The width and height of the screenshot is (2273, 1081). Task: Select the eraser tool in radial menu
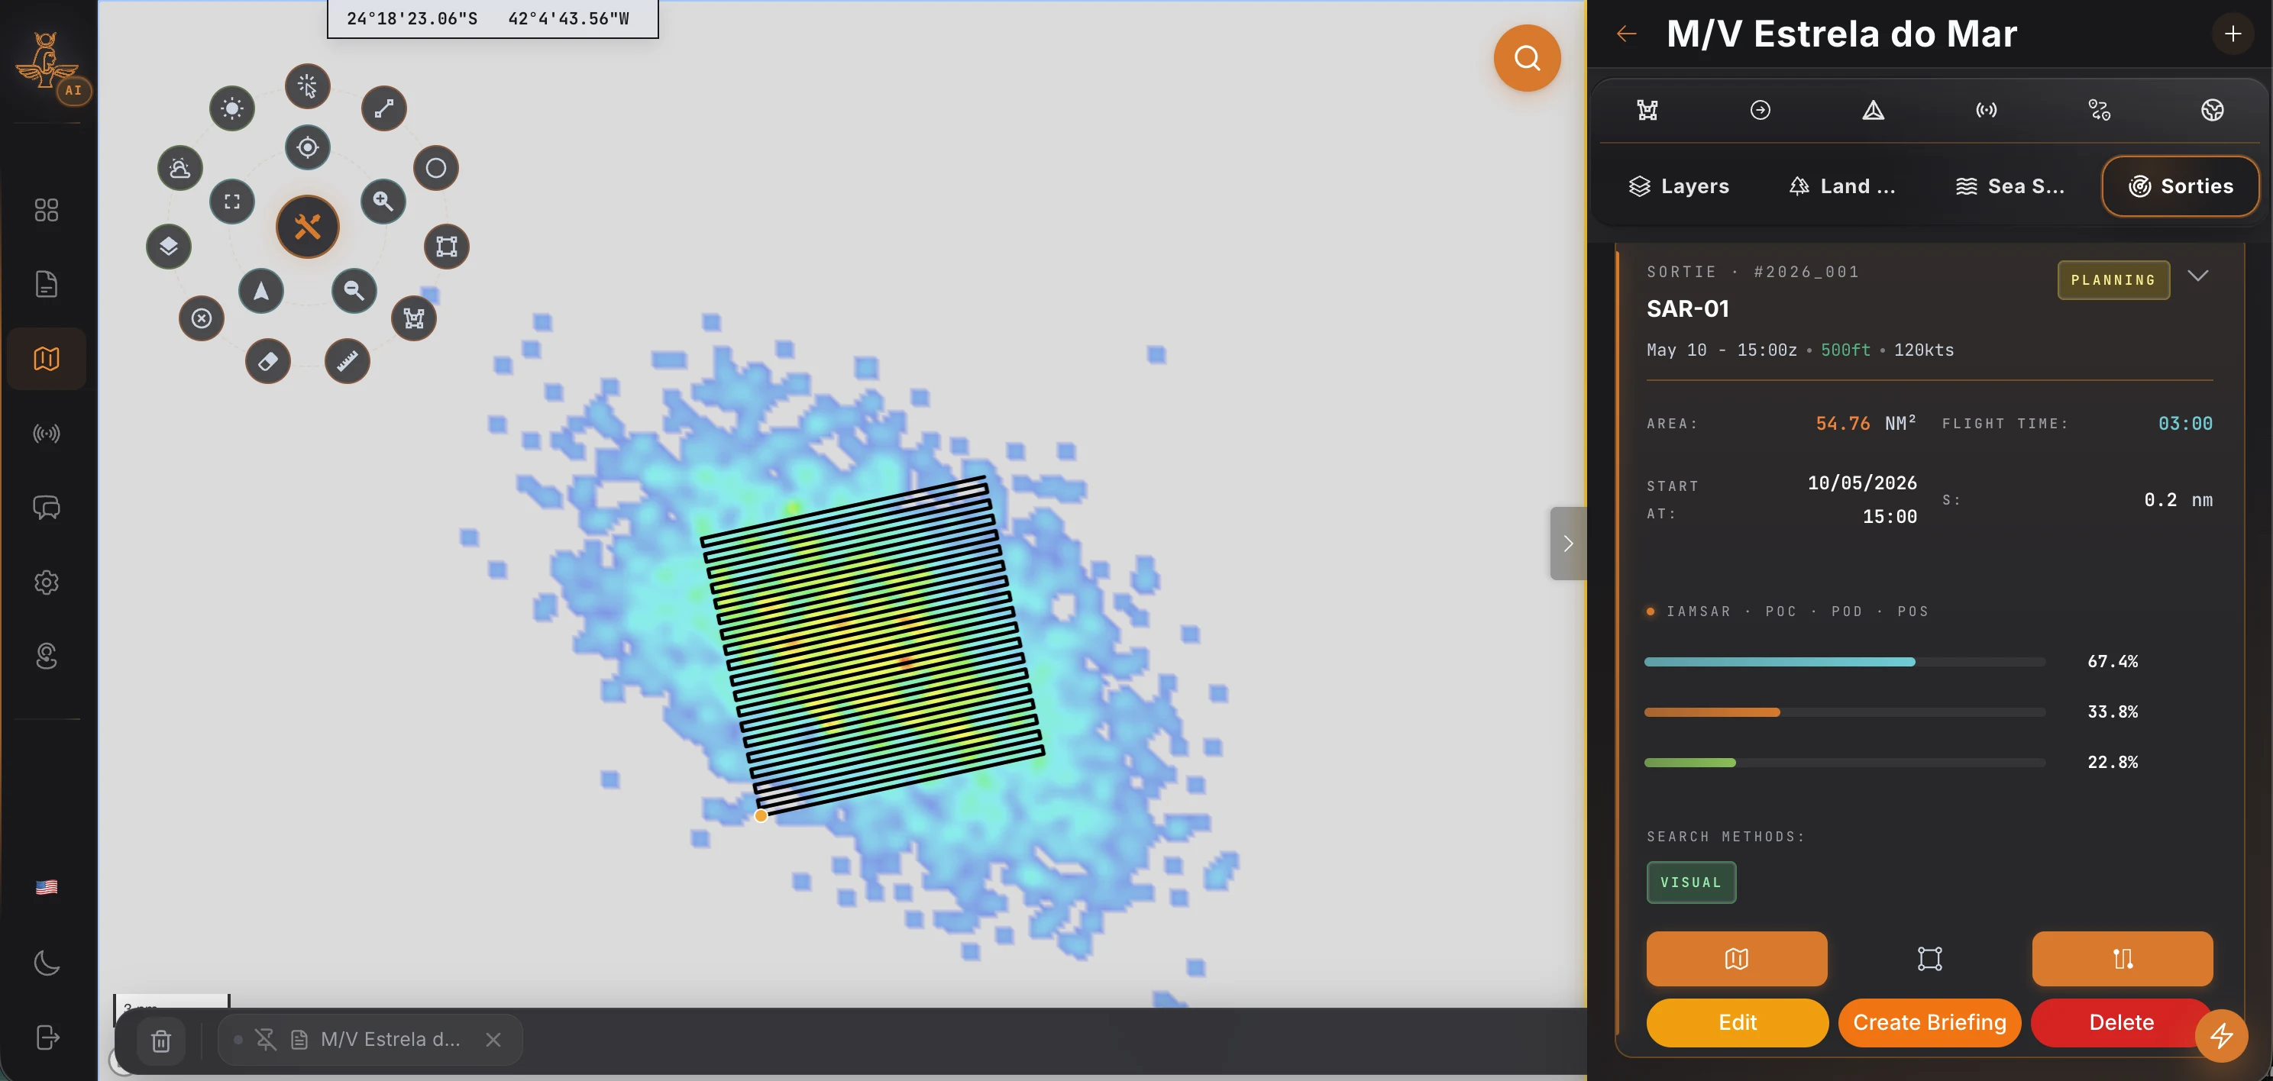267,362
